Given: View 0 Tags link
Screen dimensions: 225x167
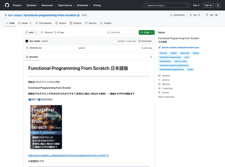Looking at the screenshot, I should 59,33.
